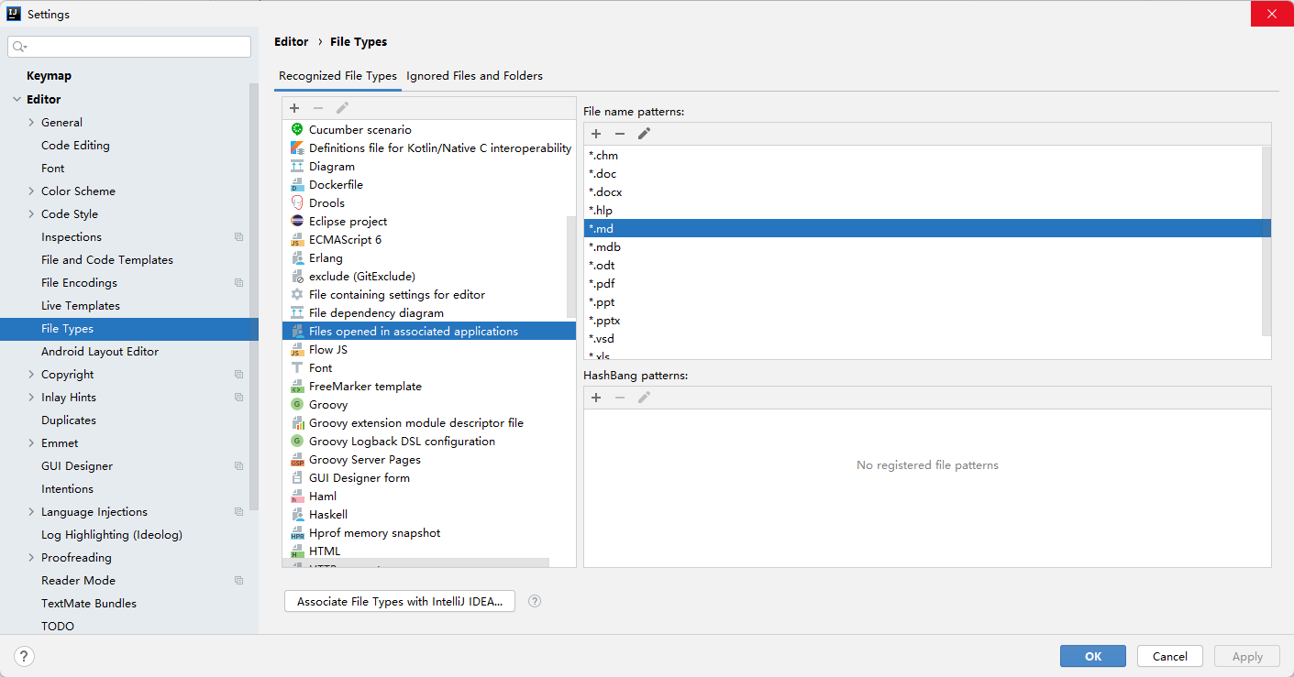Select Groovy in the file types list
Image resolution: width=1294 pixels, height=677 pixels.
click(x=327, y=405)
